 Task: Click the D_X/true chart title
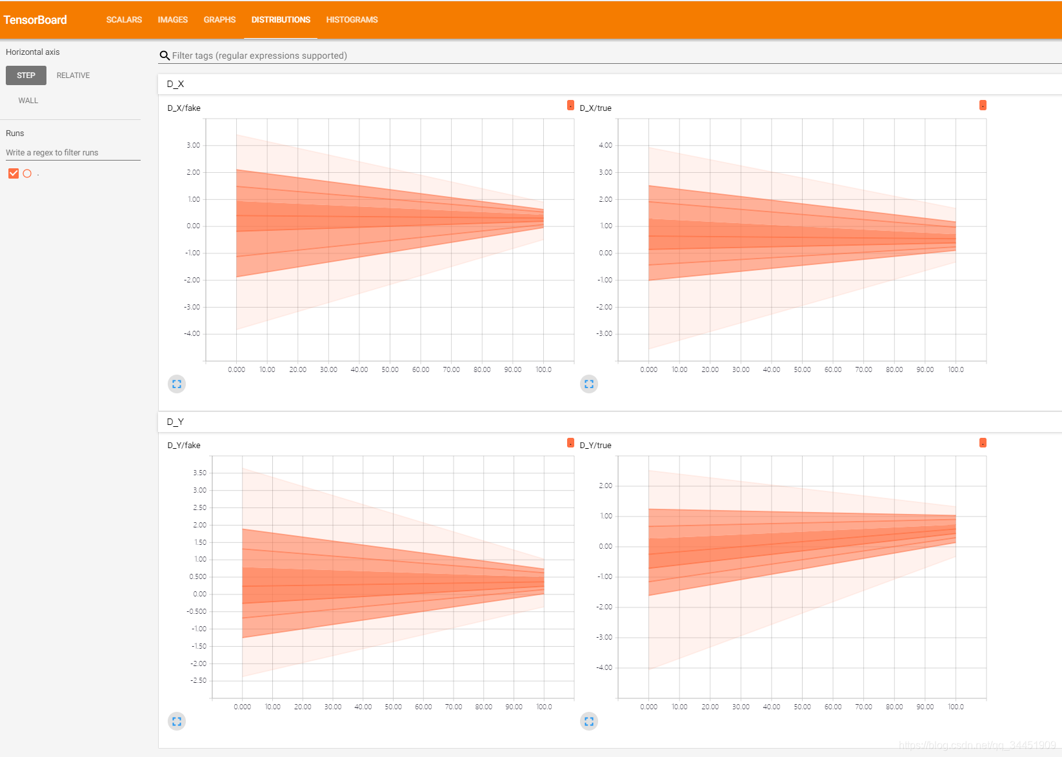pyautogui.click(x=596, y=108)
